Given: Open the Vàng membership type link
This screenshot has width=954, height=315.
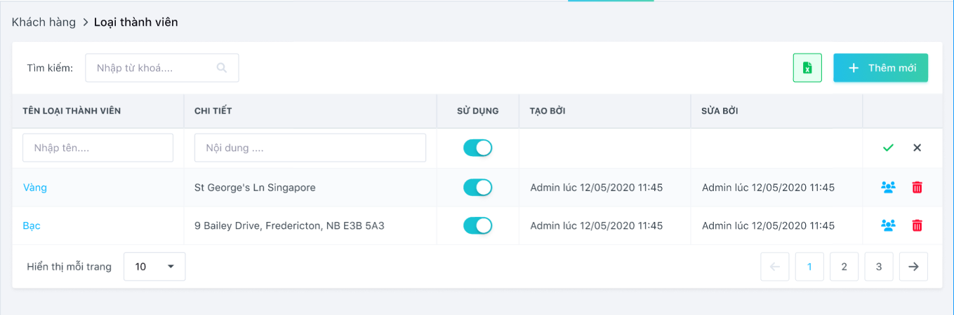Looking at the screenshot, I should [35, 188].
